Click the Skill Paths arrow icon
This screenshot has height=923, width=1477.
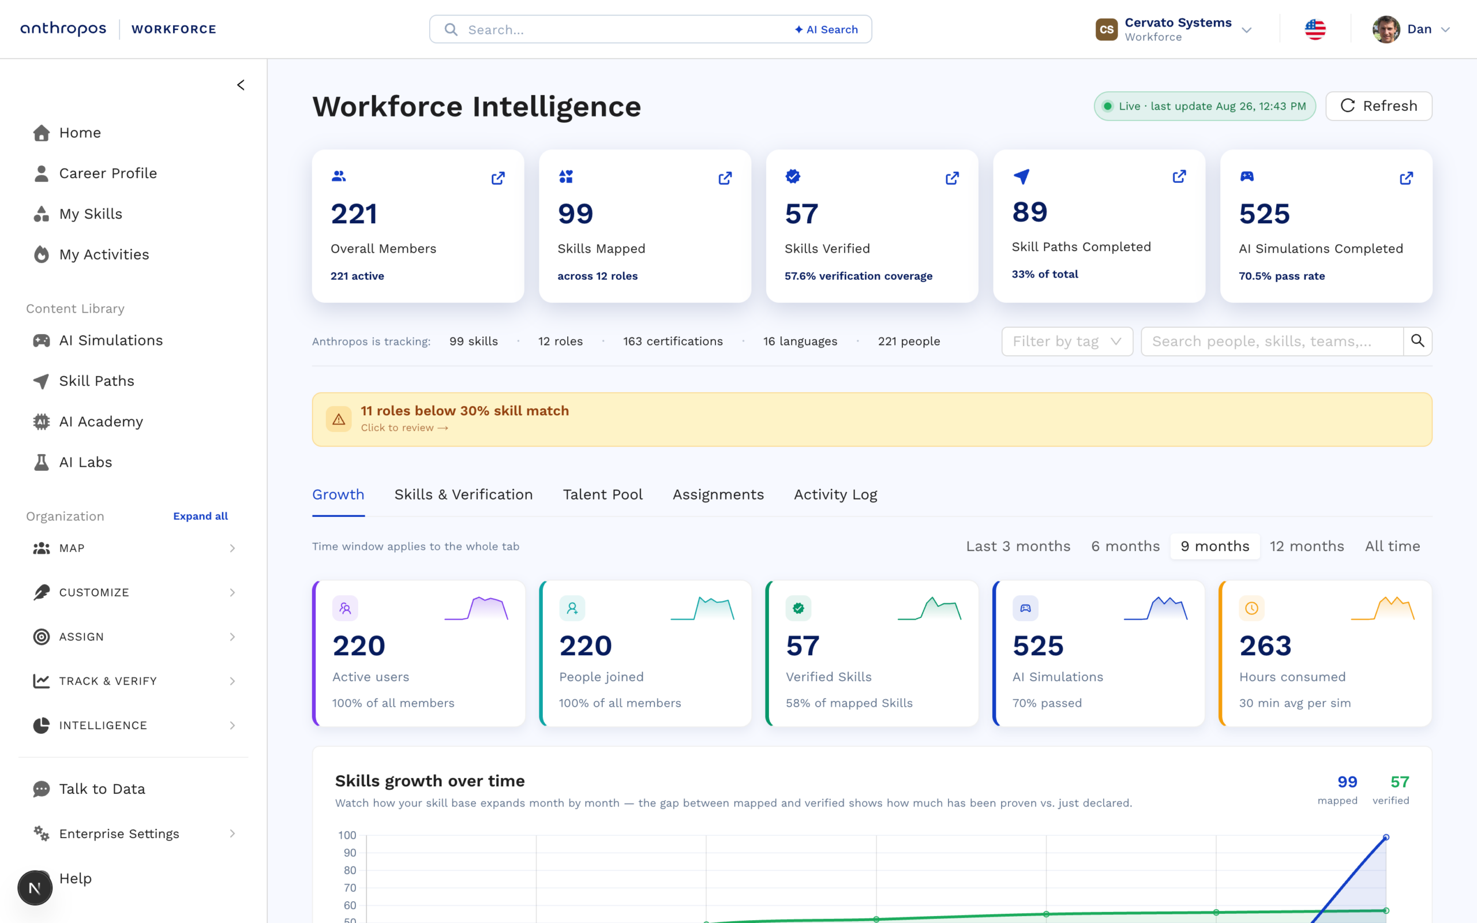pyautogui.click(x=41, y=381)
